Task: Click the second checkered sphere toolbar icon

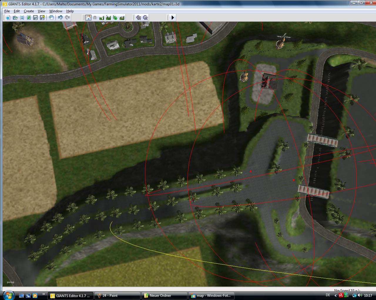Action: [145, 18]
